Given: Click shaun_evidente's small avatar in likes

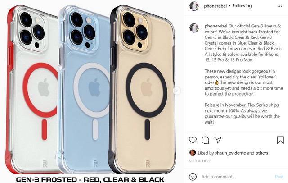Looking at the screenshot, I should (193, 153).
